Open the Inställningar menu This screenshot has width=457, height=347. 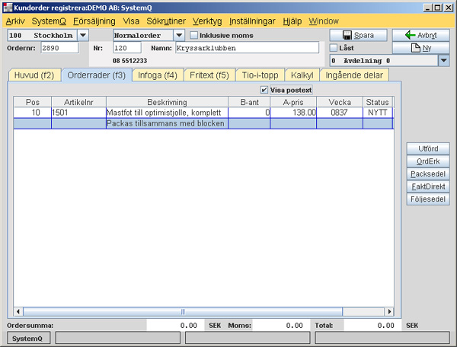click(x=252, y=21)
